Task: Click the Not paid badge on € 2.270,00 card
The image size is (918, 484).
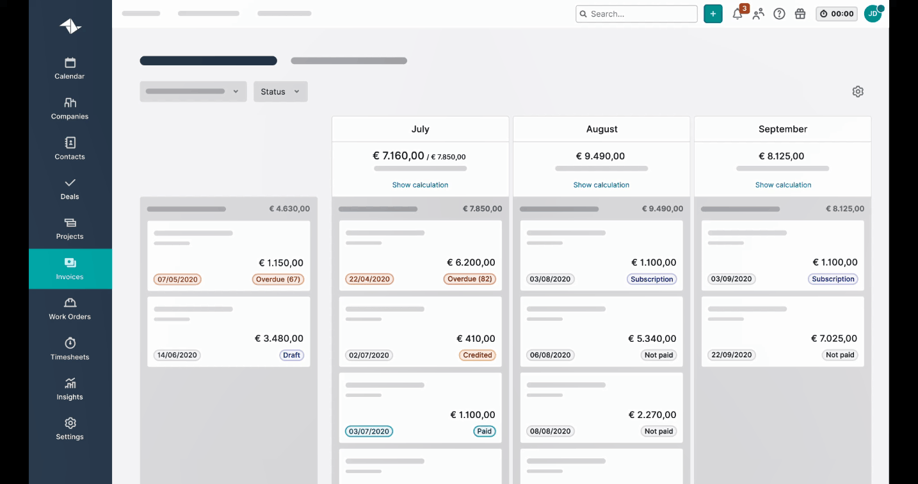Action: [x=659, y=432]
